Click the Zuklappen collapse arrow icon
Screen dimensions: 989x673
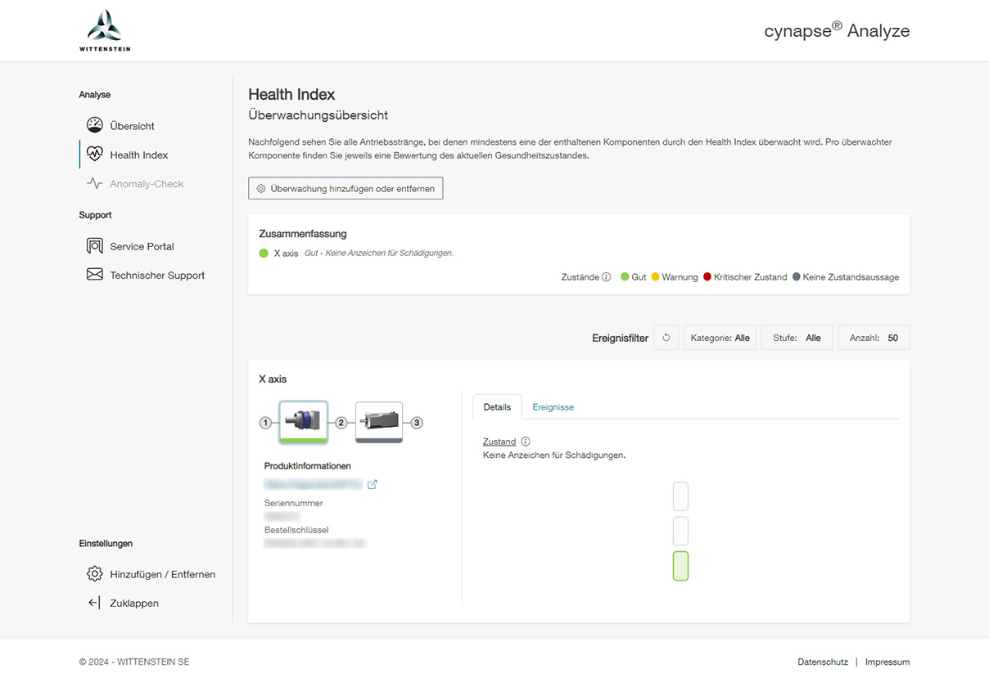95,603
